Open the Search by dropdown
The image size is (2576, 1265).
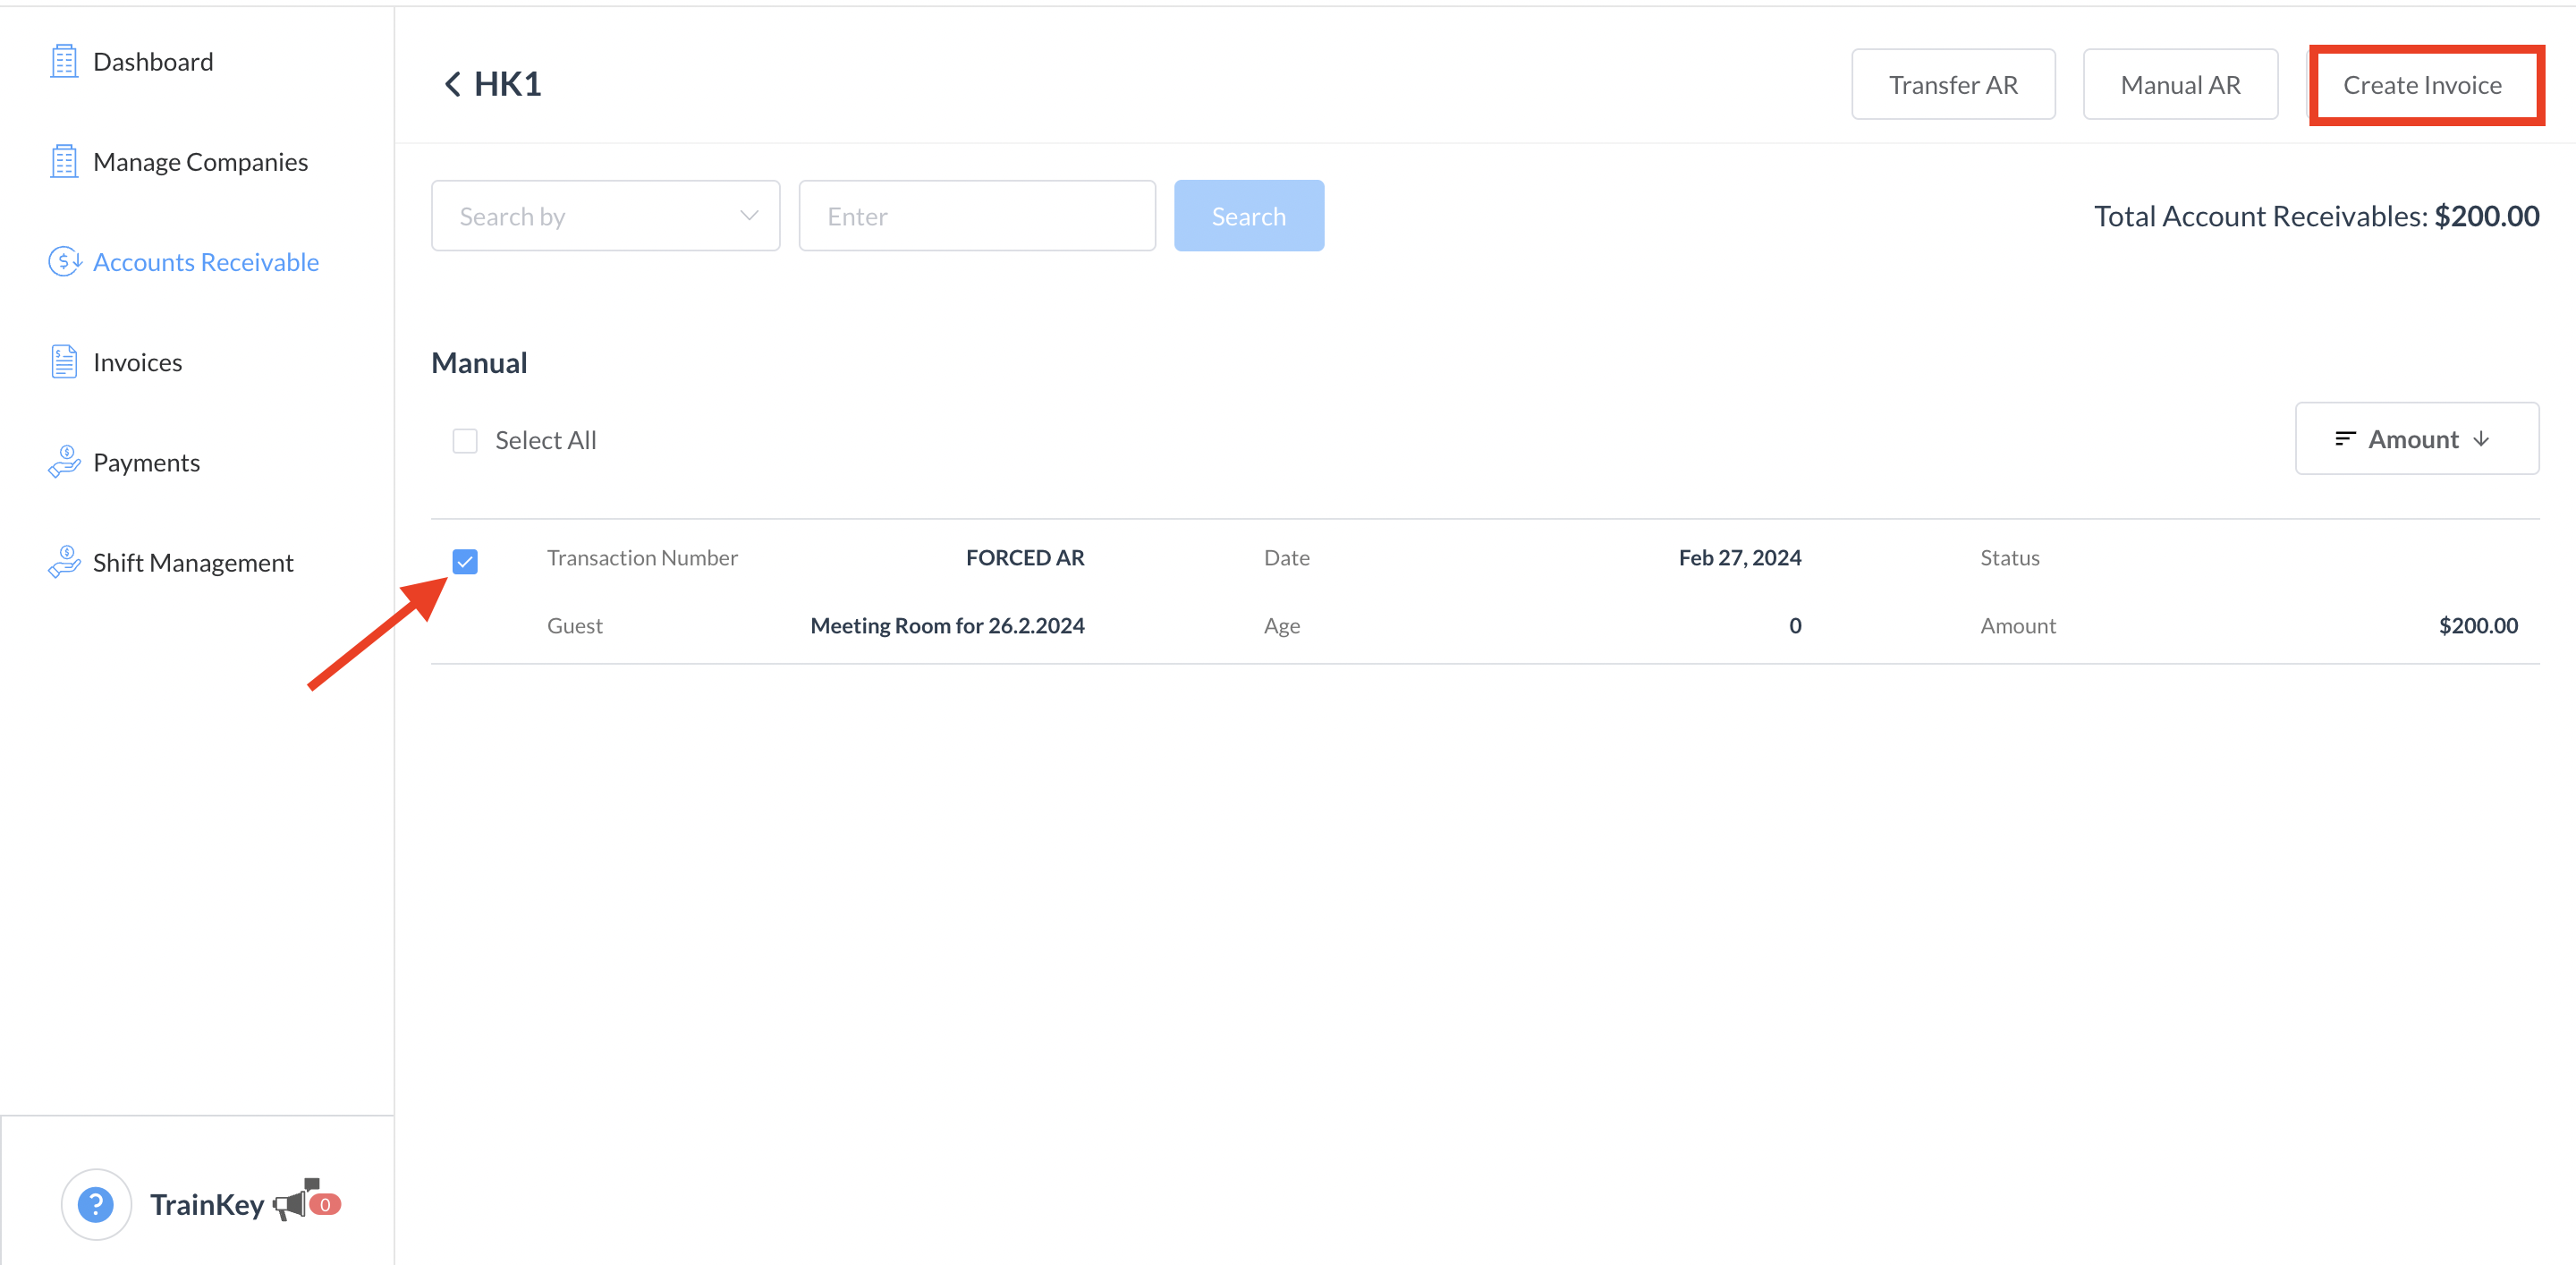pos(605,216)
